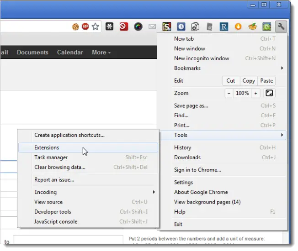Expand the More dropdown in the Google bar
The height and width of the screenshot is (251, 298).
101,52
